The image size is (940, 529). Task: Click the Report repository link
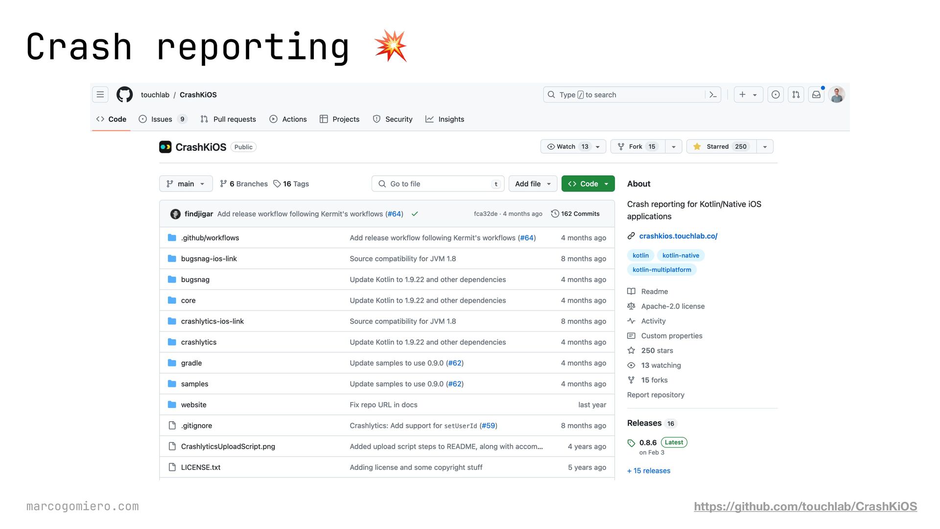pos(656,395)
